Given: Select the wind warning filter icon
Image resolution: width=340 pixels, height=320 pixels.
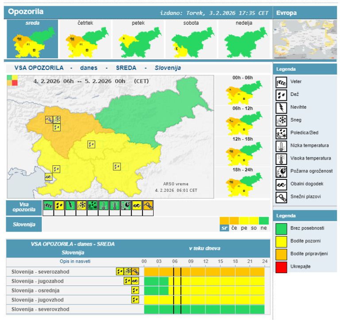Looking at the screenshot, I should click(x=48, y=206).
